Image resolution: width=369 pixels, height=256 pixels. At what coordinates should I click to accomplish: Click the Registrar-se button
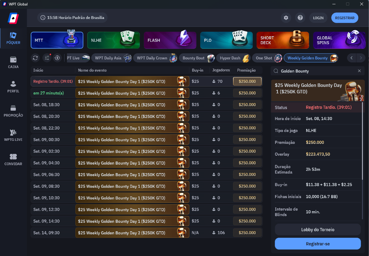tap(317, 244)
